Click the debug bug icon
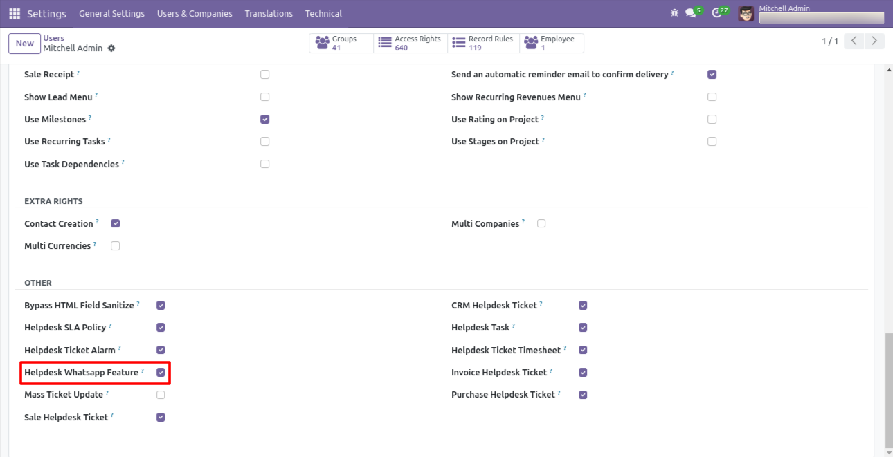This screenshot has width=893, height=457. [x=675, y=13]
